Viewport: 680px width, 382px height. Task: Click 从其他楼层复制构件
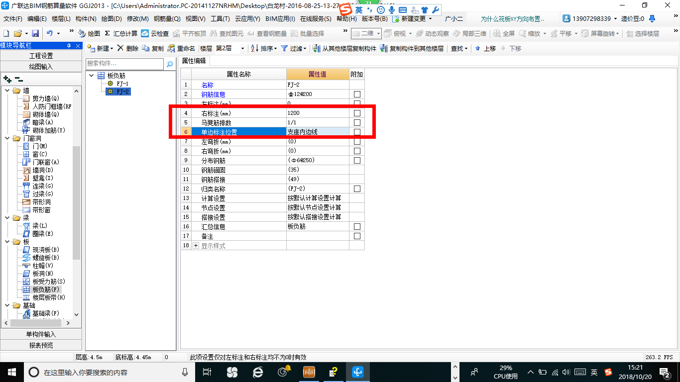tap(345, 48)
